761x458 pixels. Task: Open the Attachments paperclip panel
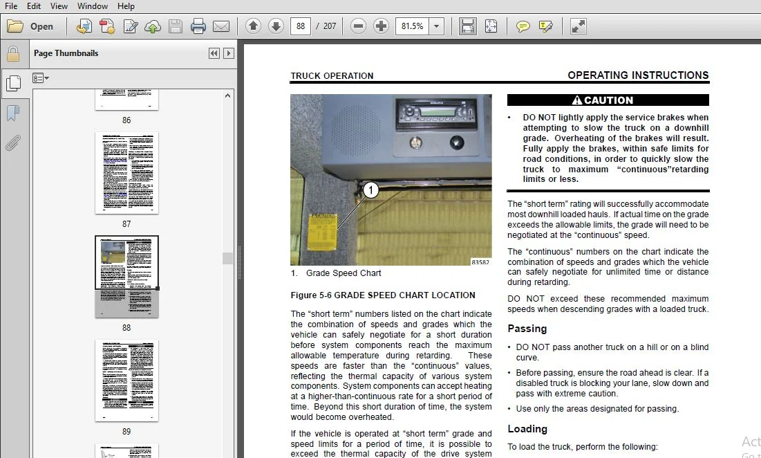pyautogui.click(x=13, y=143)
